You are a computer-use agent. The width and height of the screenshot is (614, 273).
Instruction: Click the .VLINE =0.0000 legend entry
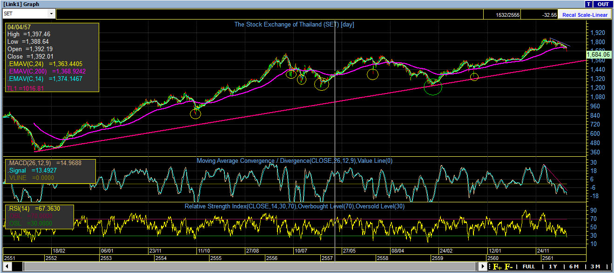[31, 178]
